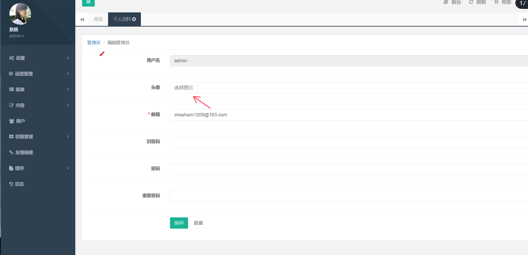Click the gears icon beside 设置
This screenshot has width=528, height=255.
click(x=12, y=58)
